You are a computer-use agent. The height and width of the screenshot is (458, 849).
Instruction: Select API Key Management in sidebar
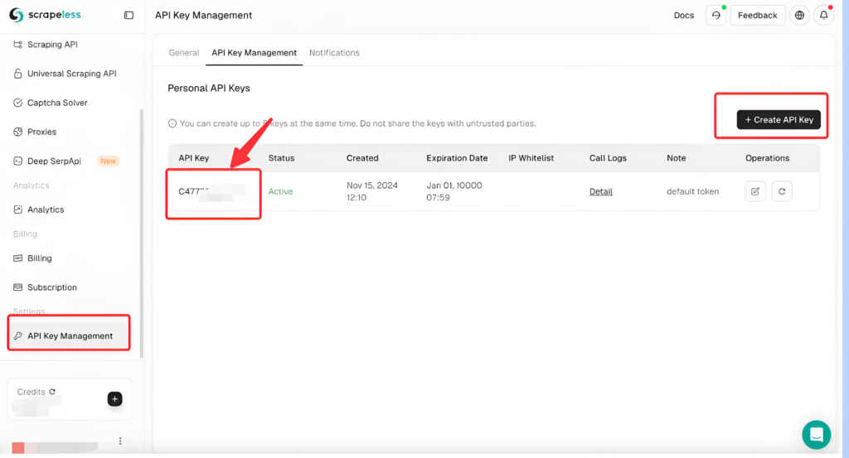click(70, 335)
